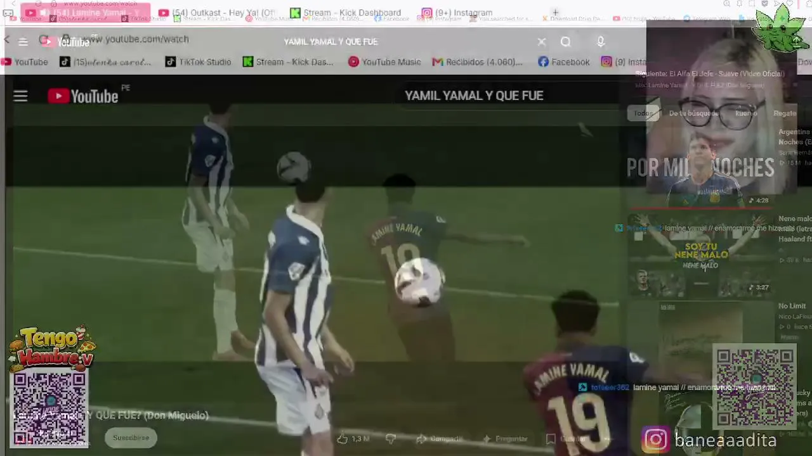Viewport: 812px width, 456px height.
Task: Open the browser's three-line menu icon
Action: (x=23, y=42)
